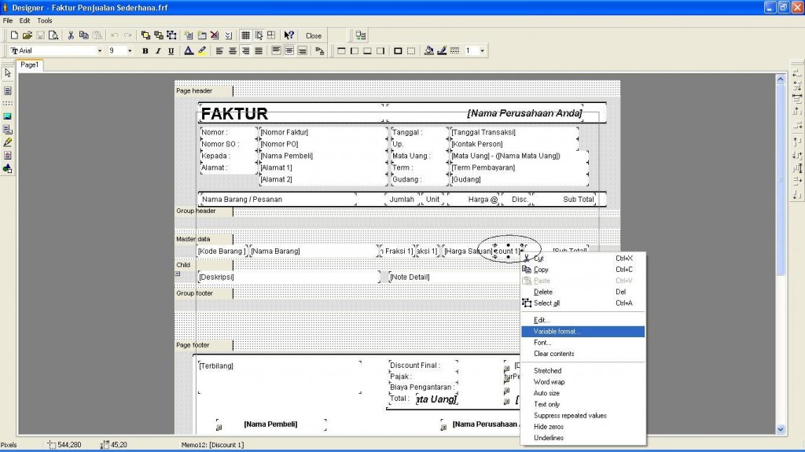Toggle the Word wrap option
The image size is (805, 452).
point(549,382)
